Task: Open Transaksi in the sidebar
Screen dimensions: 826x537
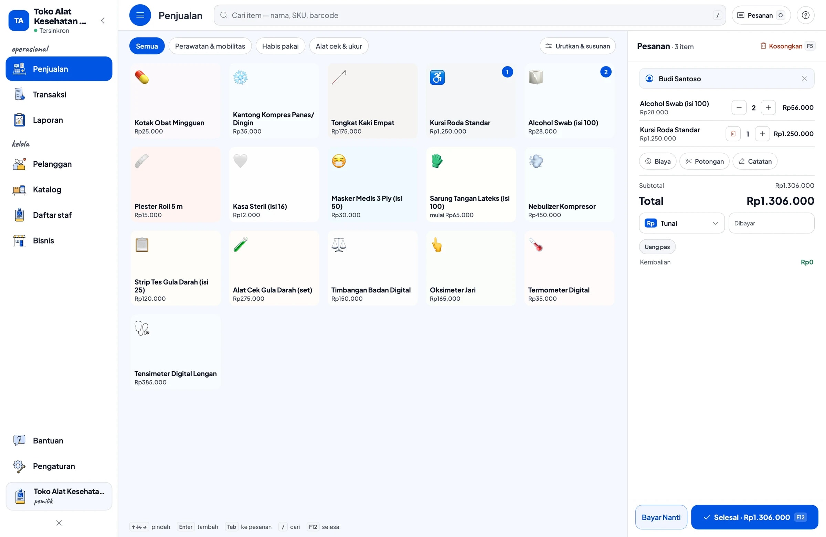Action: click(x=59, y=94)
